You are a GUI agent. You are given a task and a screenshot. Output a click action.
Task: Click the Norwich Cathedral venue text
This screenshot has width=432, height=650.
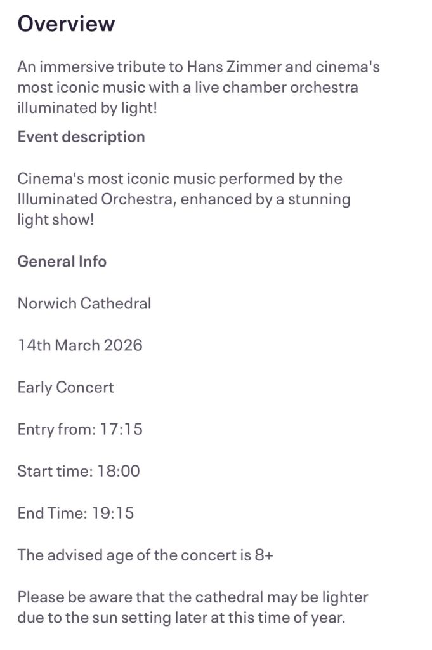coord(84,303)
